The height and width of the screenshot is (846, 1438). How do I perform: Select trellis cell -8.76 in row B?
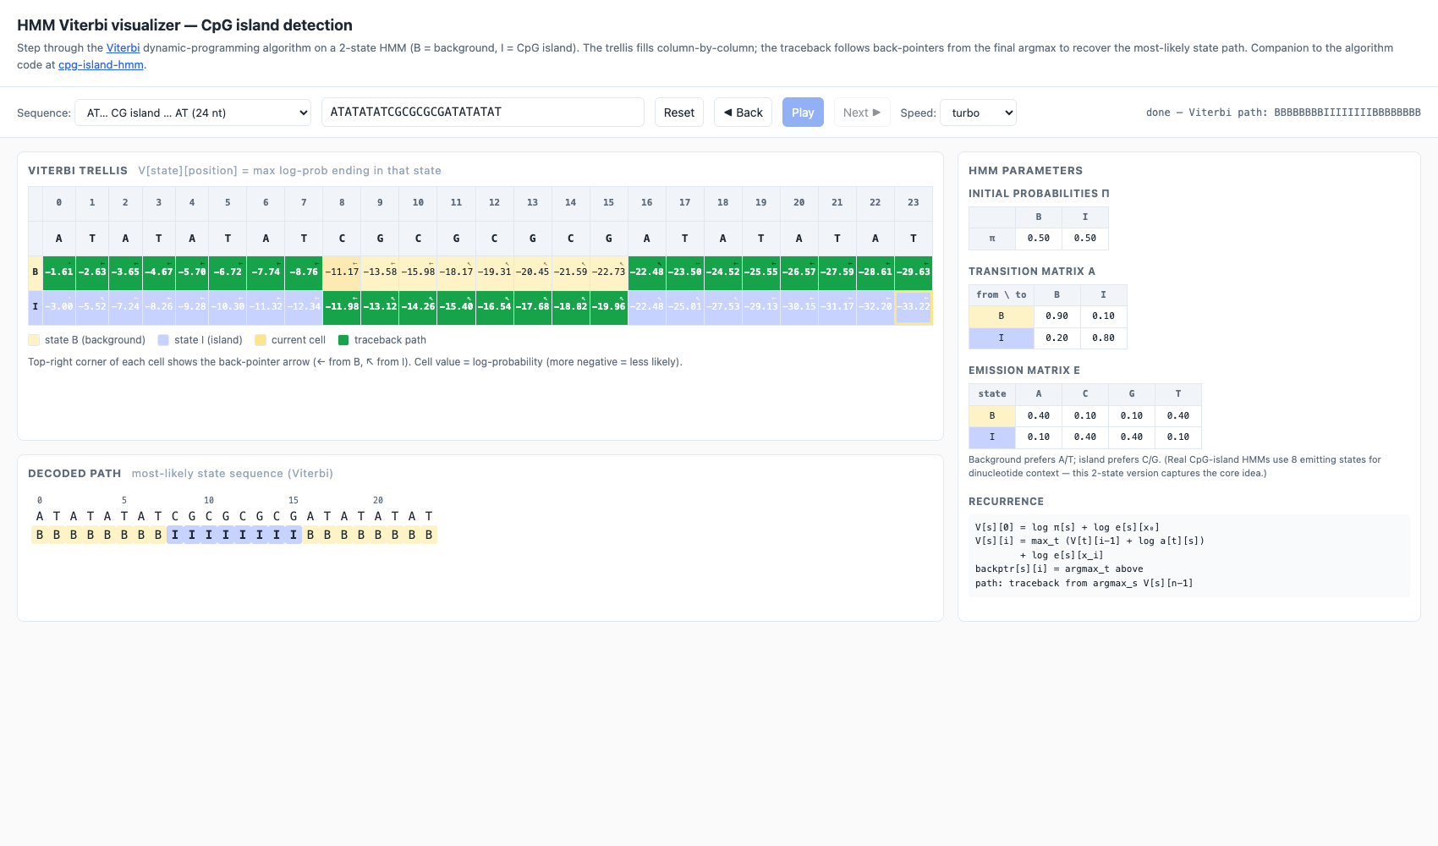pos(304,272)
